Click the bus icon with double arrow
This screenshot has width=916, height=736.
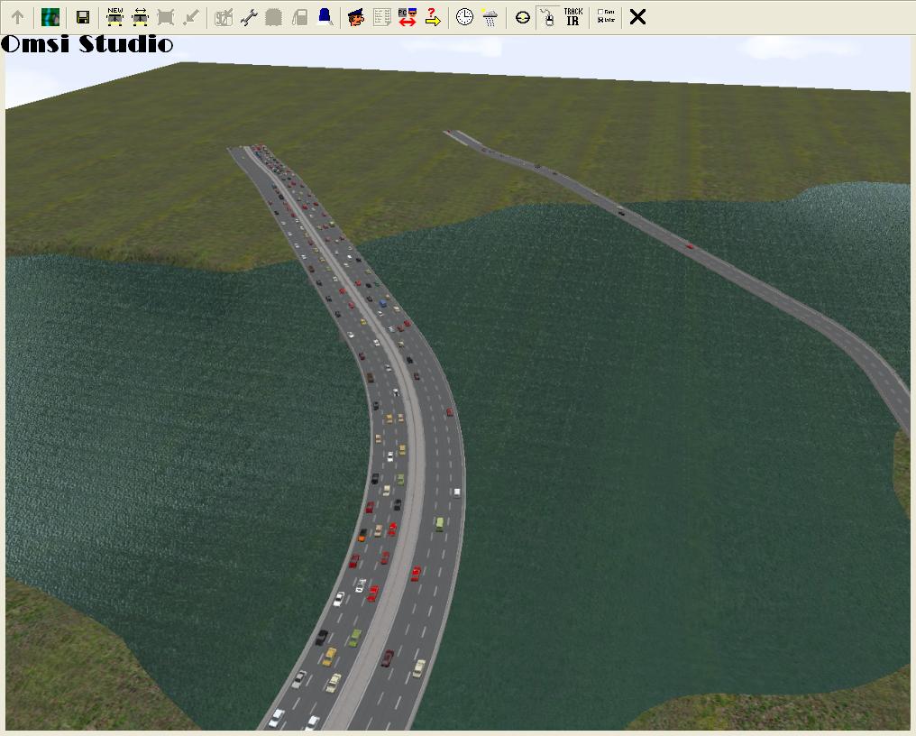click(x=141, y=17)
